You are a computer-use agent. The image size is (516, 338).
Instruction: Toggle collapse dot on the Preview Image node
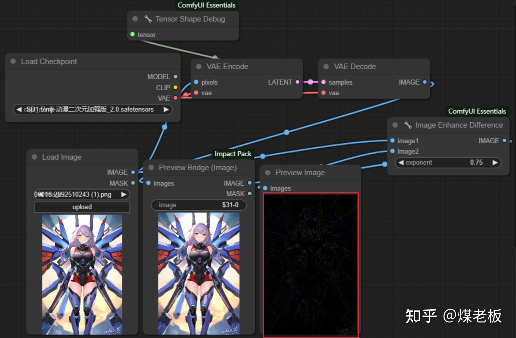268,173
